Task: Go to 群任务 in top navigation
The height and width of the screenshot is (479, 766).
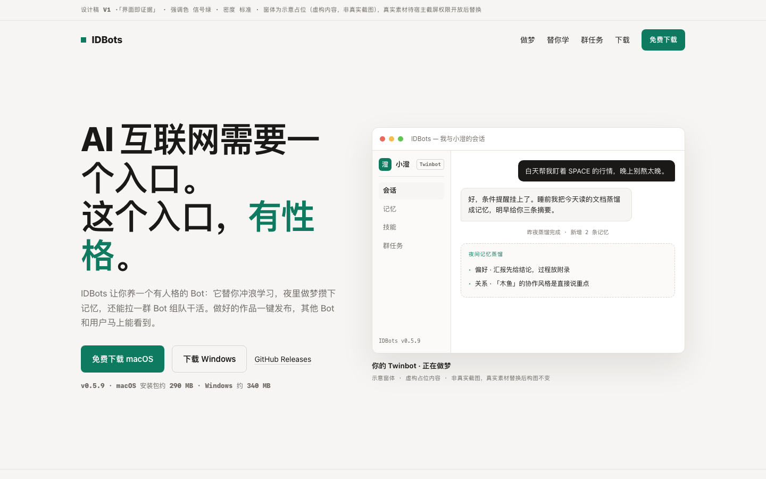Action: pos(592,40)
